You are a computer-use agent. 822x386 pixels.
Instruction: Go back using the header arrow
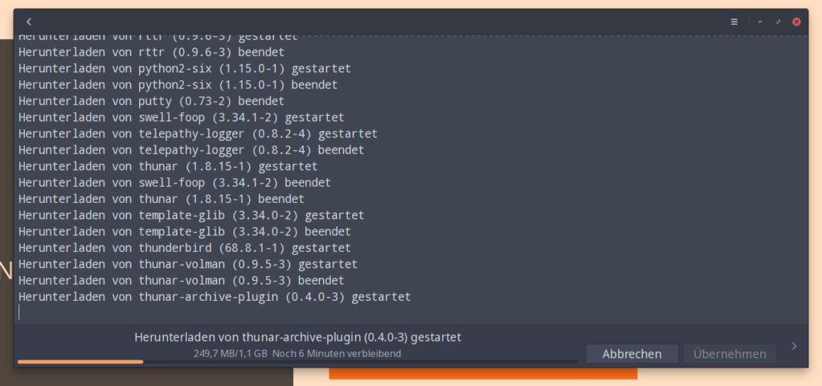click(x=29, y=22)
